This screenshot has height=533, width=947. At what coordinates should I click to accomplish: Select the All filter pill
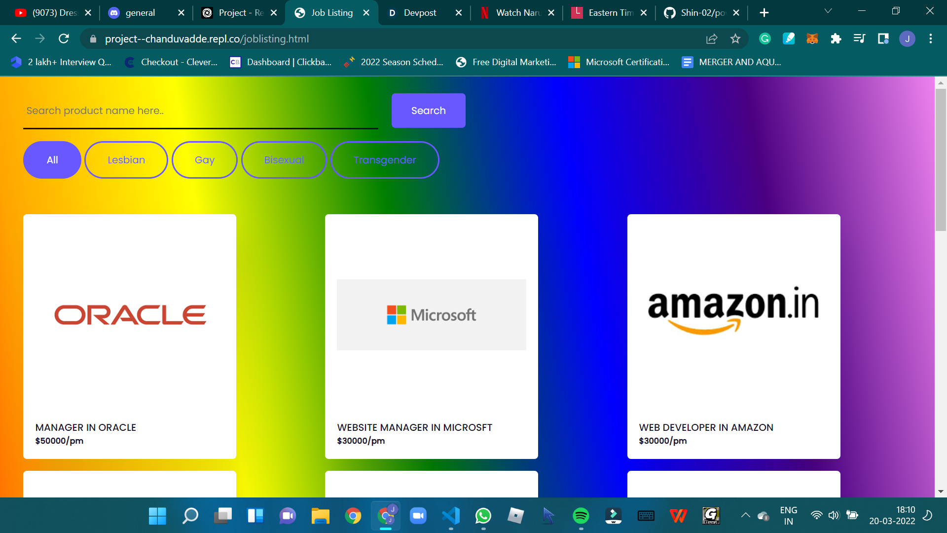click(x=52, y=160)
